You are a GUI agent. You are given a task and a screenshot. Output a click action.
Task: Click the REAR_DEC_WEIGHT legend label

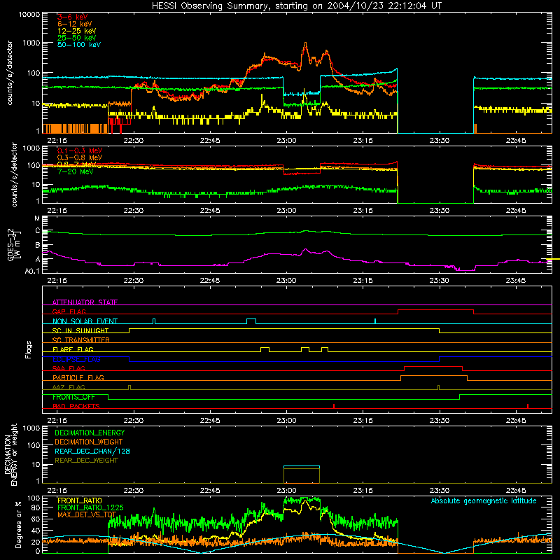(86, 461)
